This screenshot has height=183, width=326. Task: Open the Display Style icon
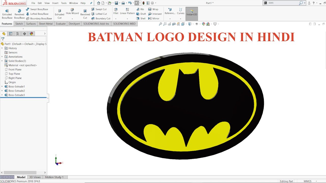coord(190,24)
